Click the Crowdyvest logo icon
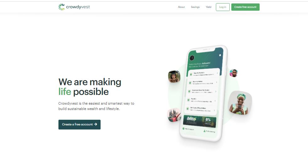 pyautogui.click(x=62, y=7)
